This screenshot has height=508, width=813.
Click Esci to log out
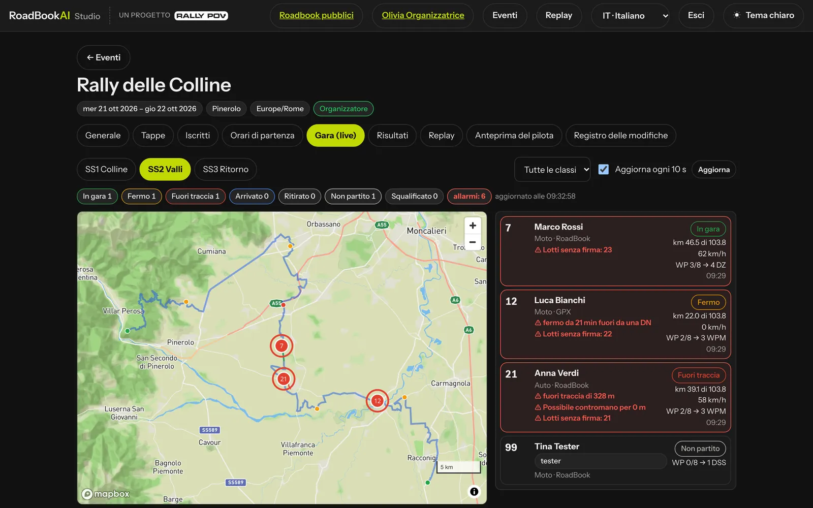(696, 15)
